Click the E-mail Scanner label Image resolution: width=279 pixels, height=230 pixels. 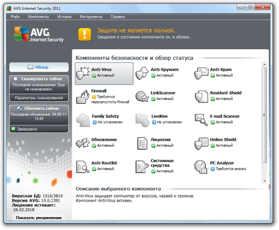(225, 116)
